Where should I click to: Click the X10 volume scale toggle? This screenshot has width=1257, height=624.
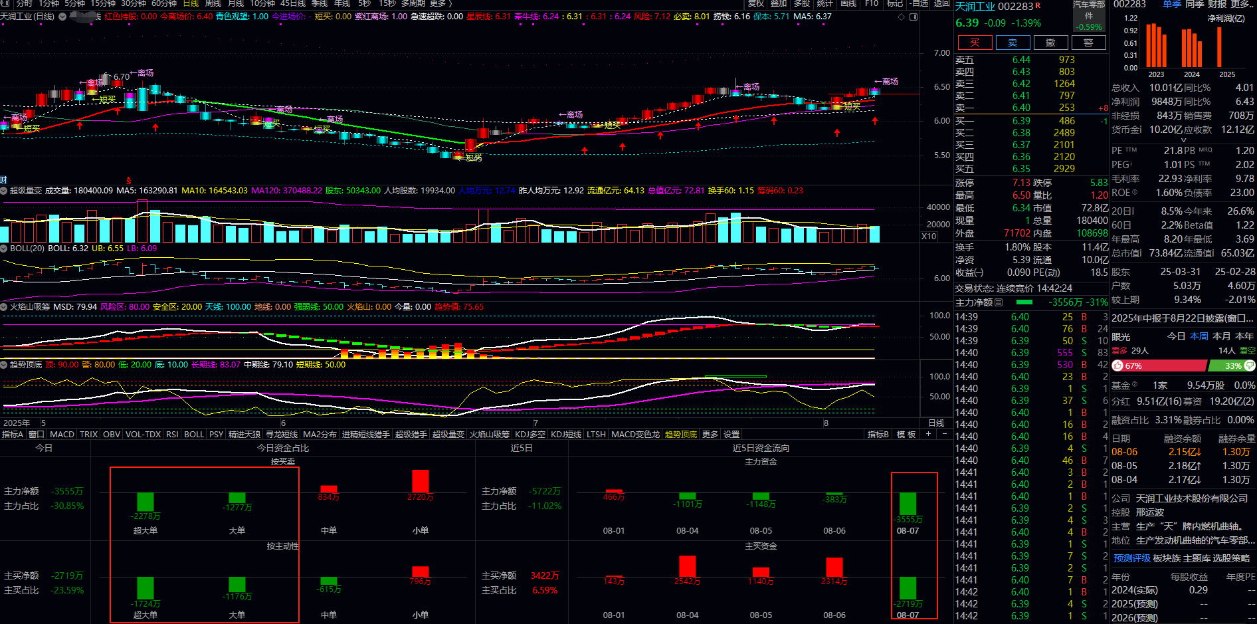coord(929,237)
